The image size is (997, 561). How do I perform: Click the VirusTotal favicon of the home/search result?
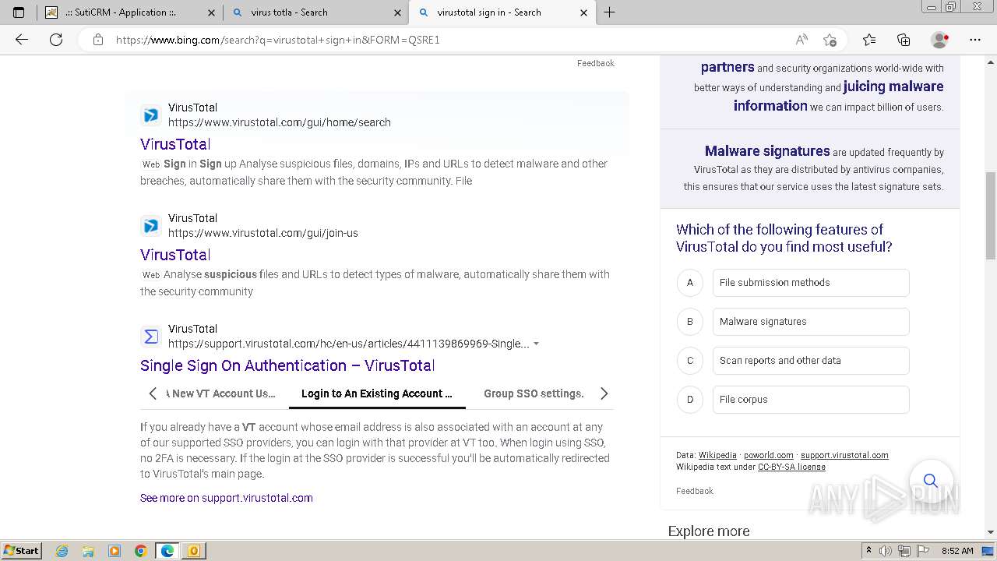[x=151, y=116]
